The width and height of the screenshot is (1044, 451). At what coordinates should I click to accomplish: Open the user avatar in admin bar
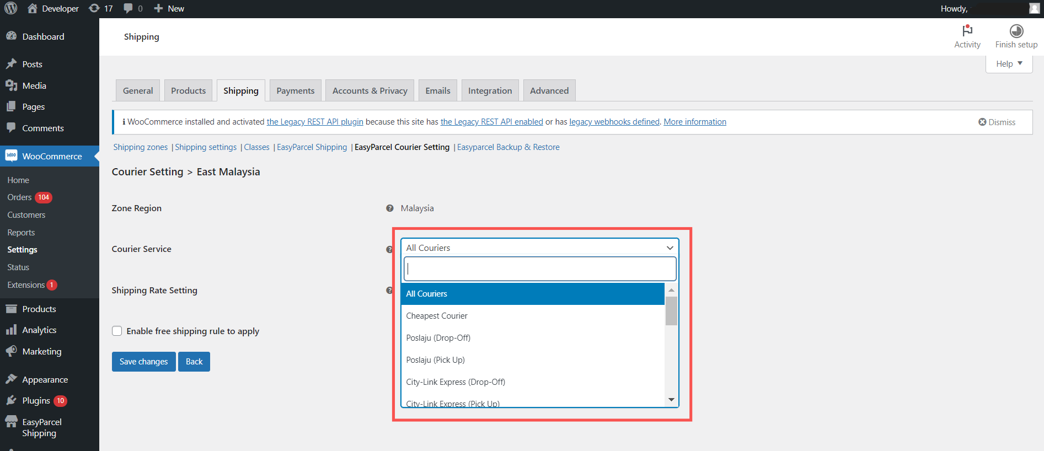tap(1034, 8)
